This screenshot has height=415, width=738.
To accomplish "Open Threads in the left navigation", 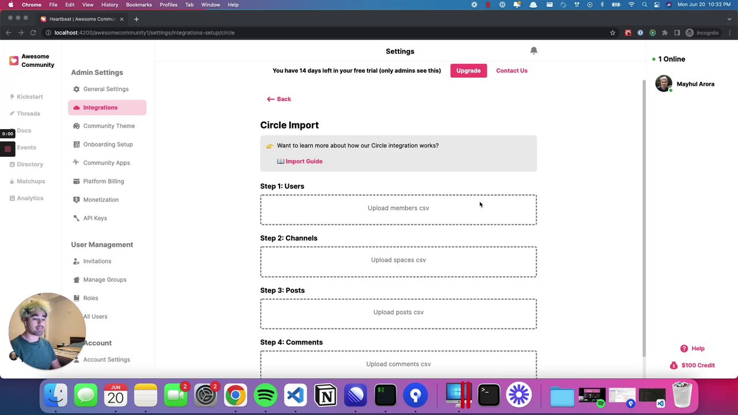I will 25,114.
